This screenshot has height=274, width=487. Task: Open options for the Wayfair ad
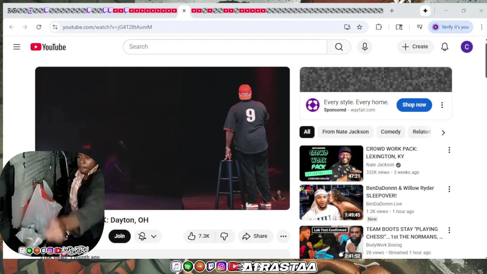point(442,105)
